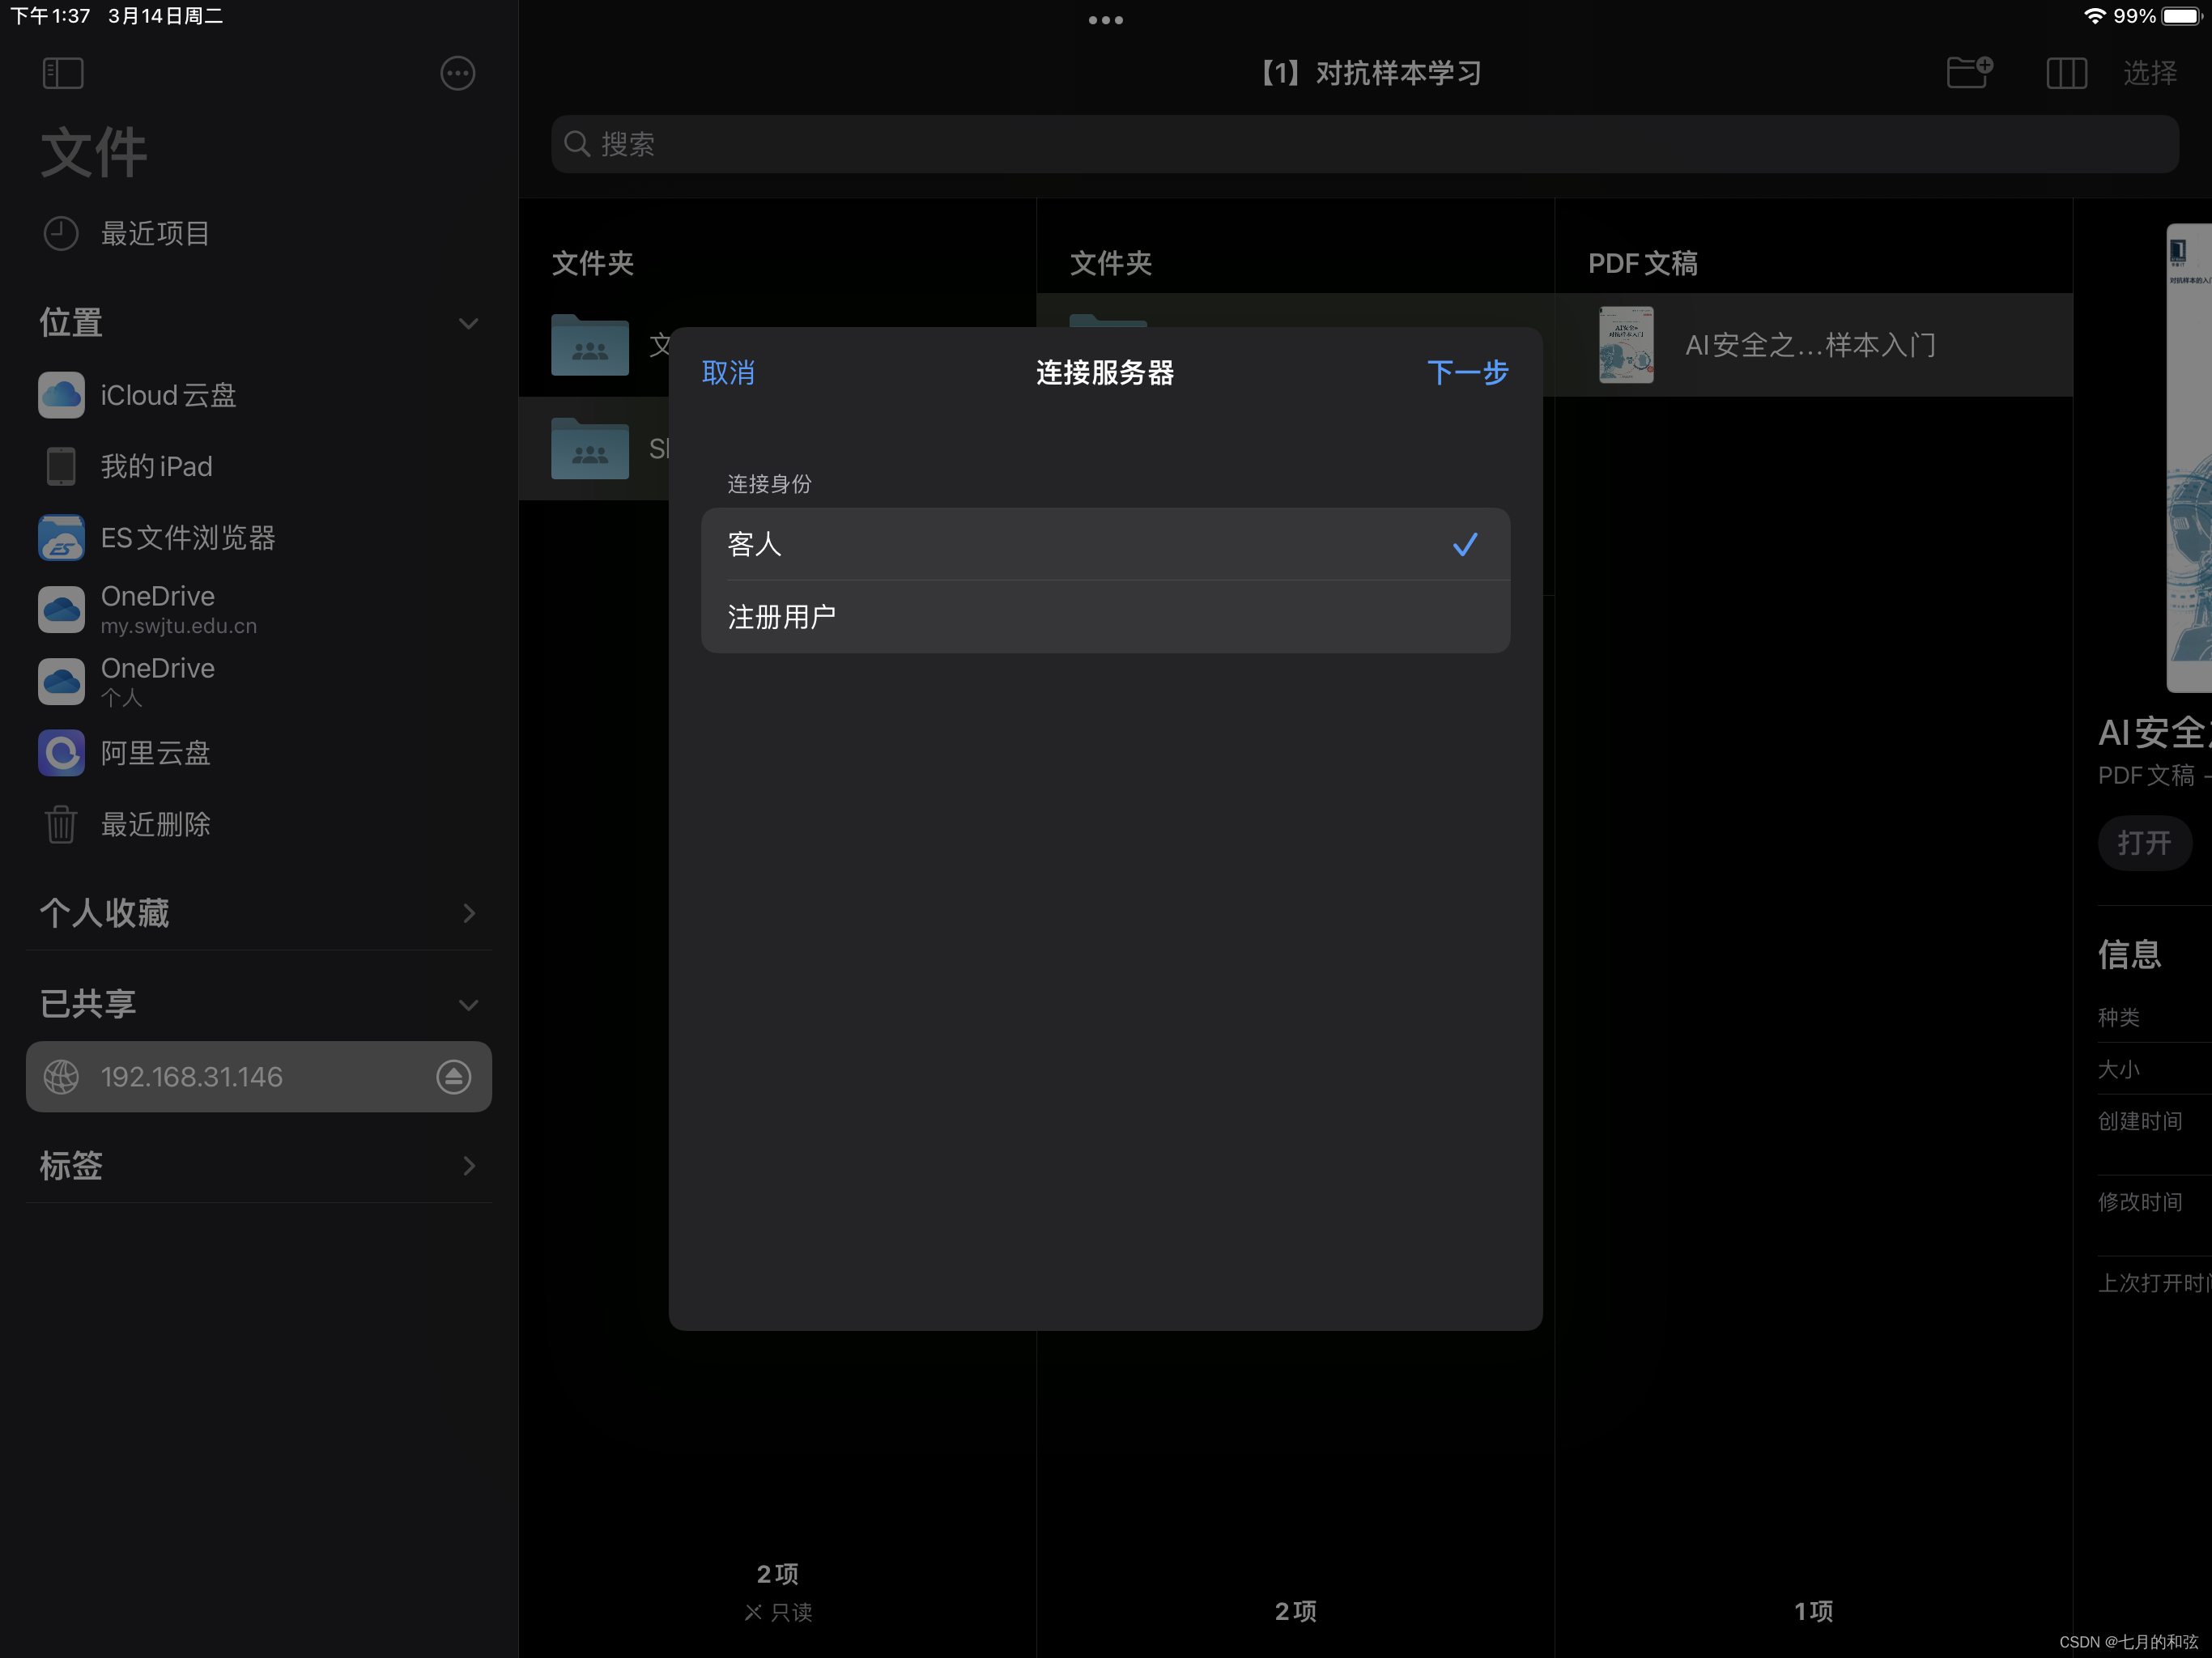The width and height of the screenshot is (2212, 1658).
Task: Open 最近项目 in the sidebar
Action: click(155, 234)
